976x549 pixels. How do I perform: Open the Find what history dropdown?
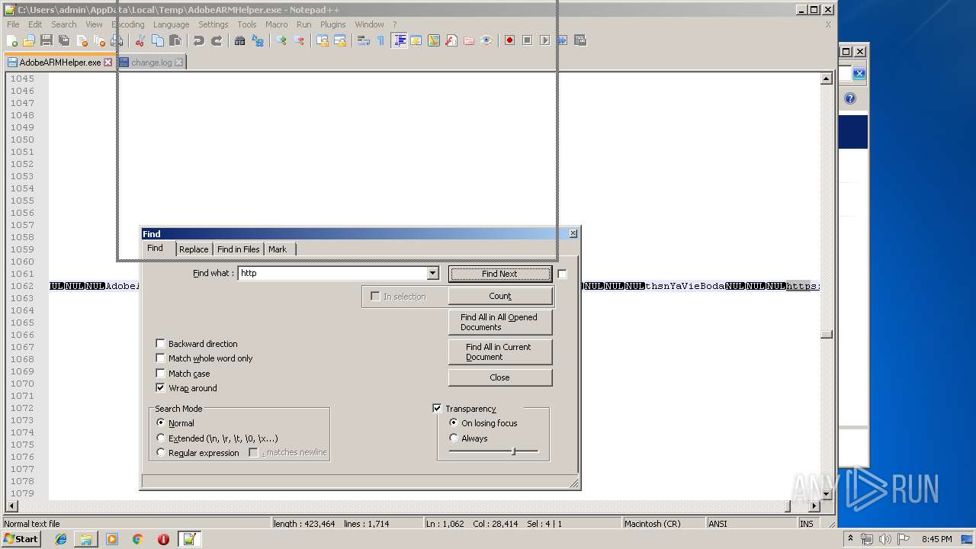[432, 273]
